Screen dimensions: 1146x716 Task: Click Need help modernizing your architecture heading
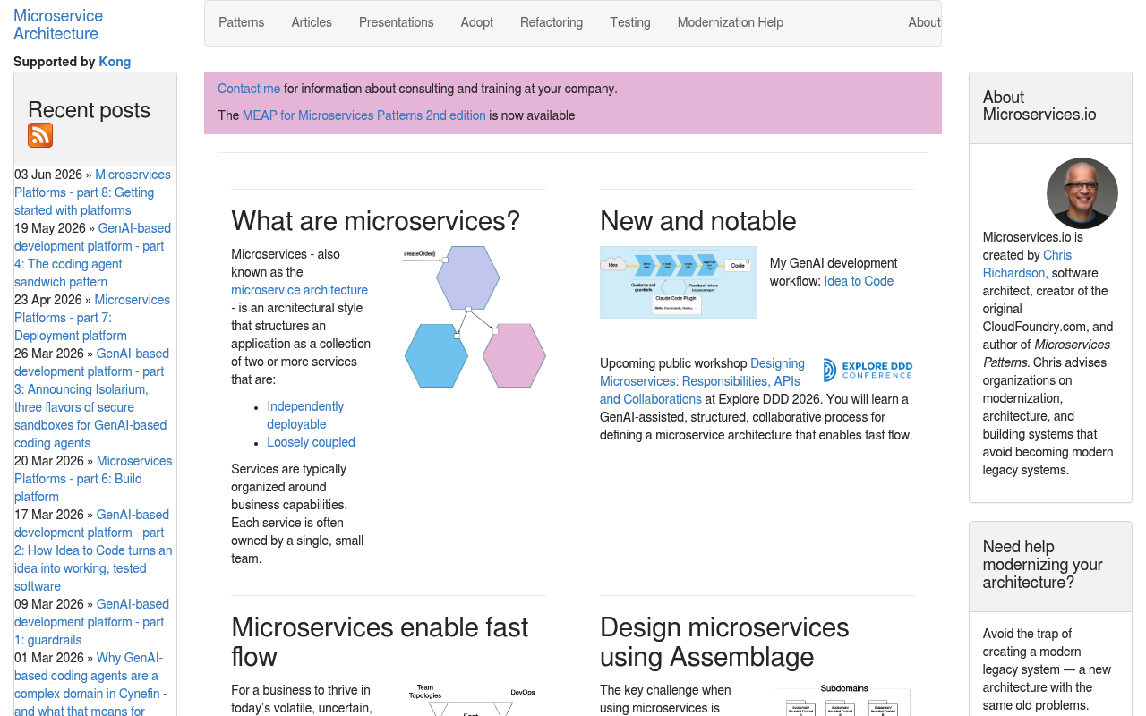tap(1043, 565)
